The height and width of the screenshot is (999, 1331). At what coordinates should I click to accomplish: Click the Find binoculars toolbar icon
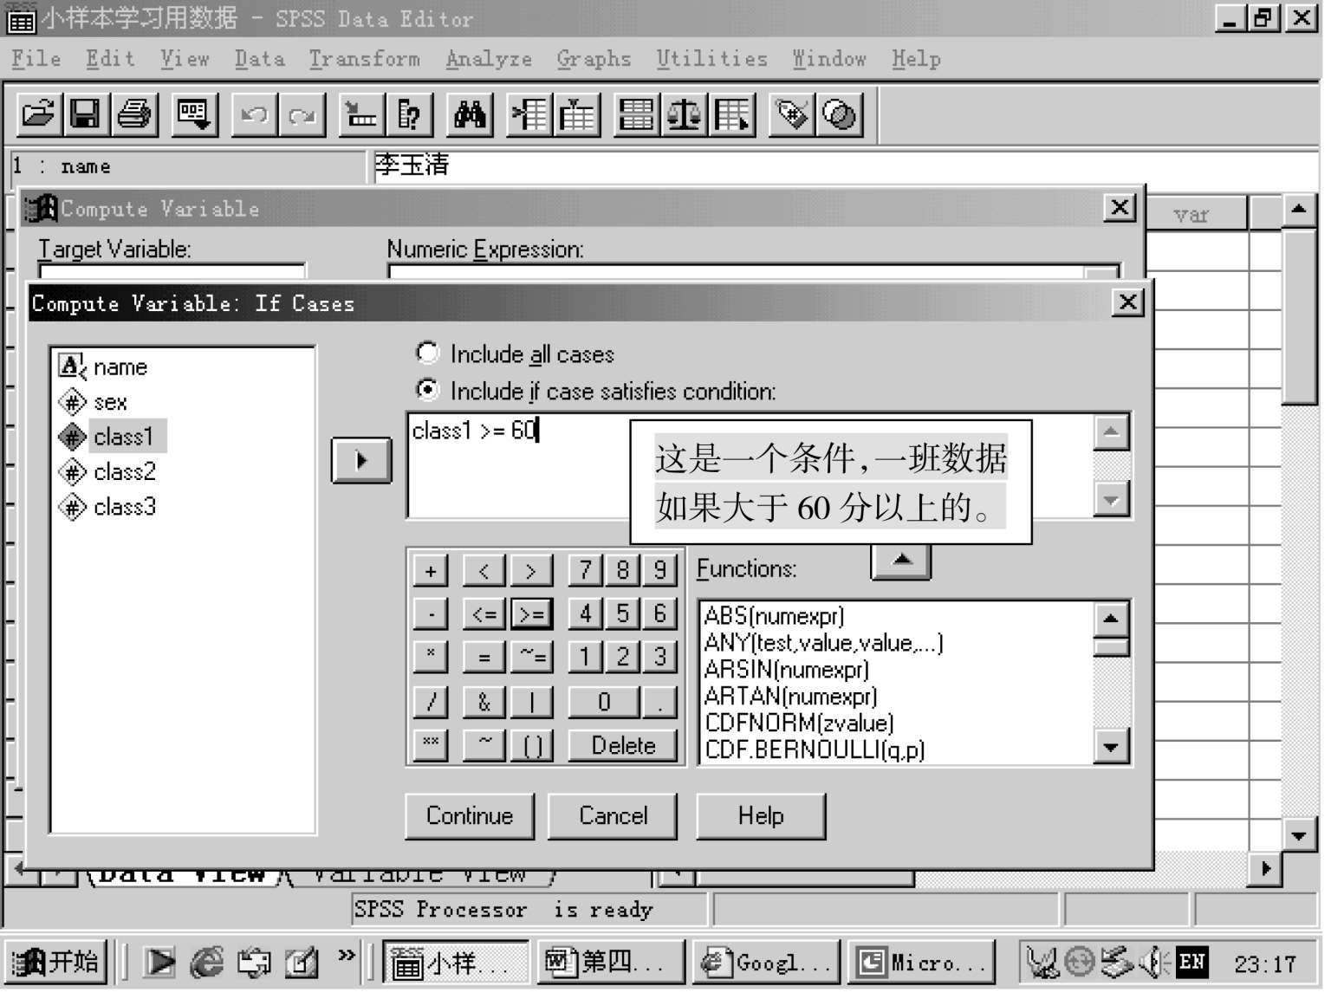click(470, 114)
